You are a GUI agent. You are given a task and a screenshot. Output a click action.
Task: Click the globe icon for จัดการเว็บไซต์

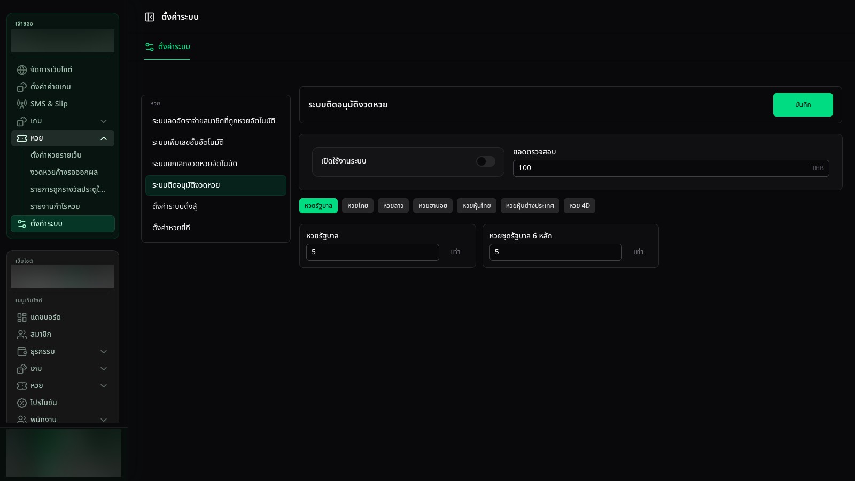point(22,70)
